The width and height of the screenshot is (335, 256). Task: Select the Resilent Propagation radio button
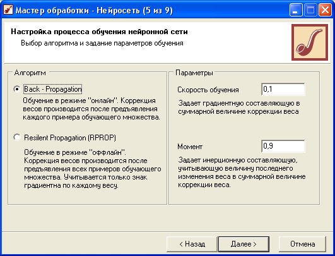17,137
